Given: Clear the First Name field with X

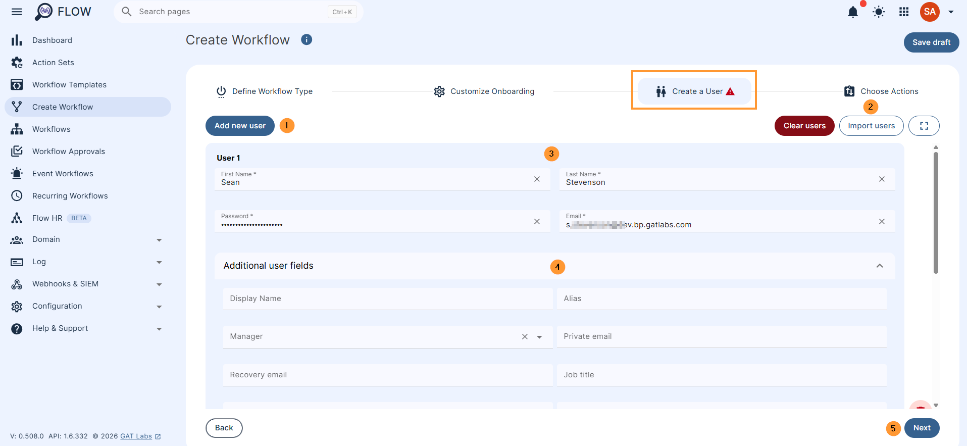Looking at the screenshot, I should tap(537, 179).
